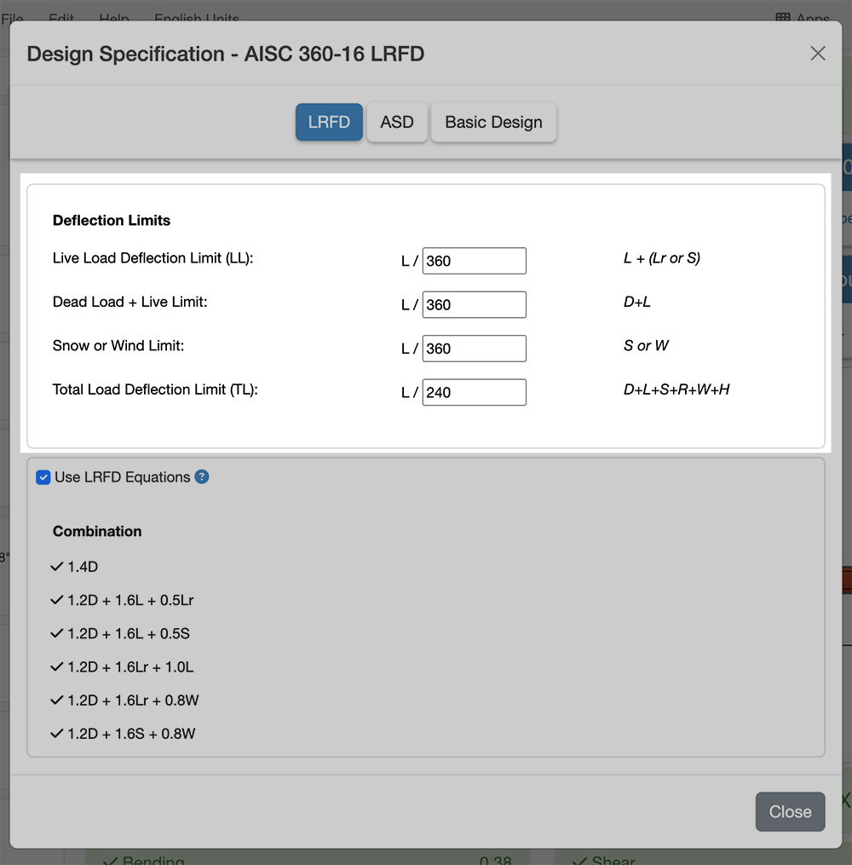This screenshot has width=852, height=865.
Task: Switch to the ASD tab
Action: (x=397, y=122)
